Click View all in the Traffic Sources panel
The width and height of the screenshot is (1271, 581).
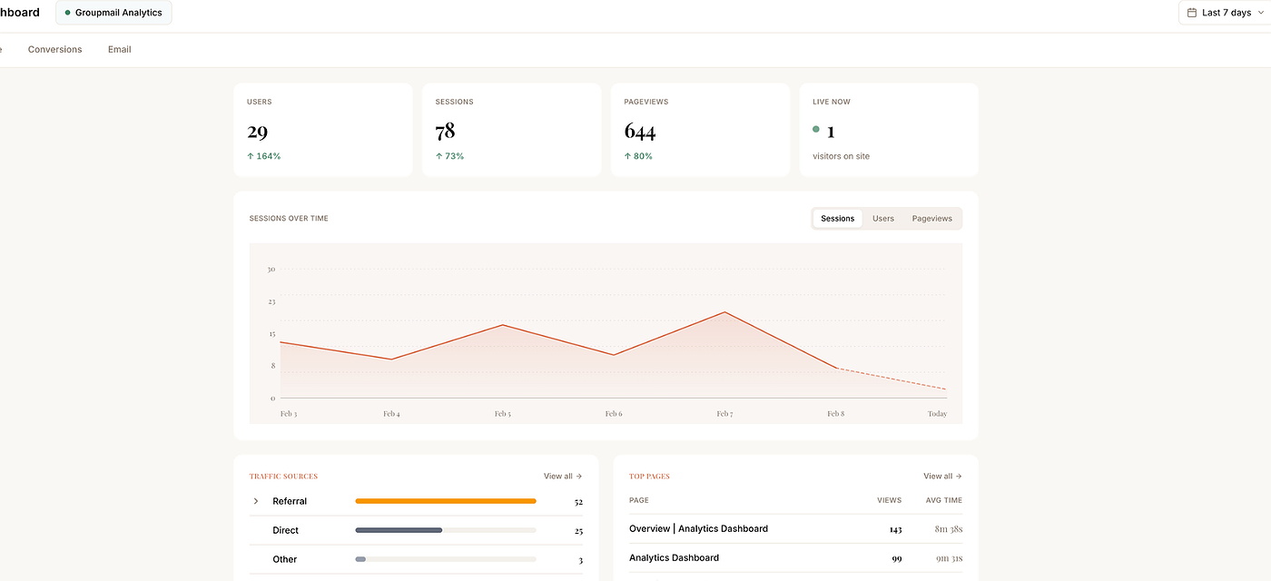[557, 475]
